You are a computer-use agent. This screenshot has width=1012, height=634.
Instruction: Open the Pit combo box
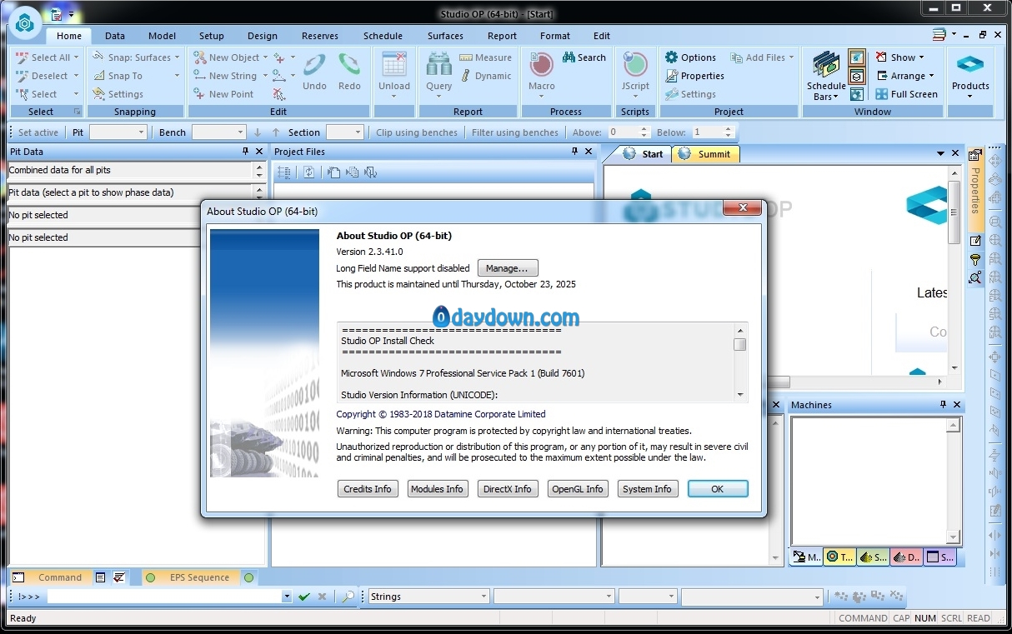(x=118, y=132)
